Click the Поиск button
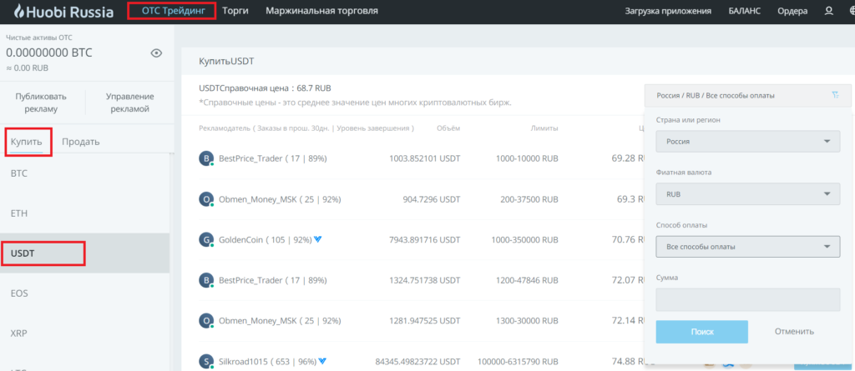The height and width of the screenshot is (371, 855). point(701,332)
